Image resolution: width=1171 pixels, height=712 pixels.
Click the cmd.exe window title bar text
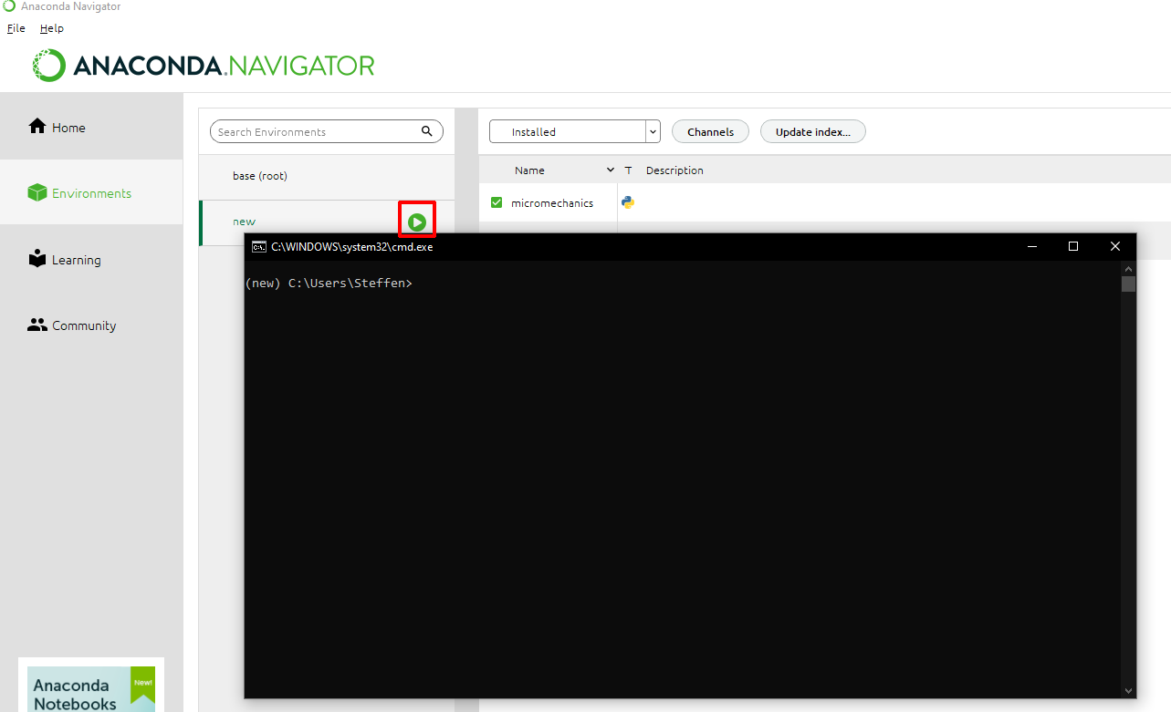[x=351, y=246]
